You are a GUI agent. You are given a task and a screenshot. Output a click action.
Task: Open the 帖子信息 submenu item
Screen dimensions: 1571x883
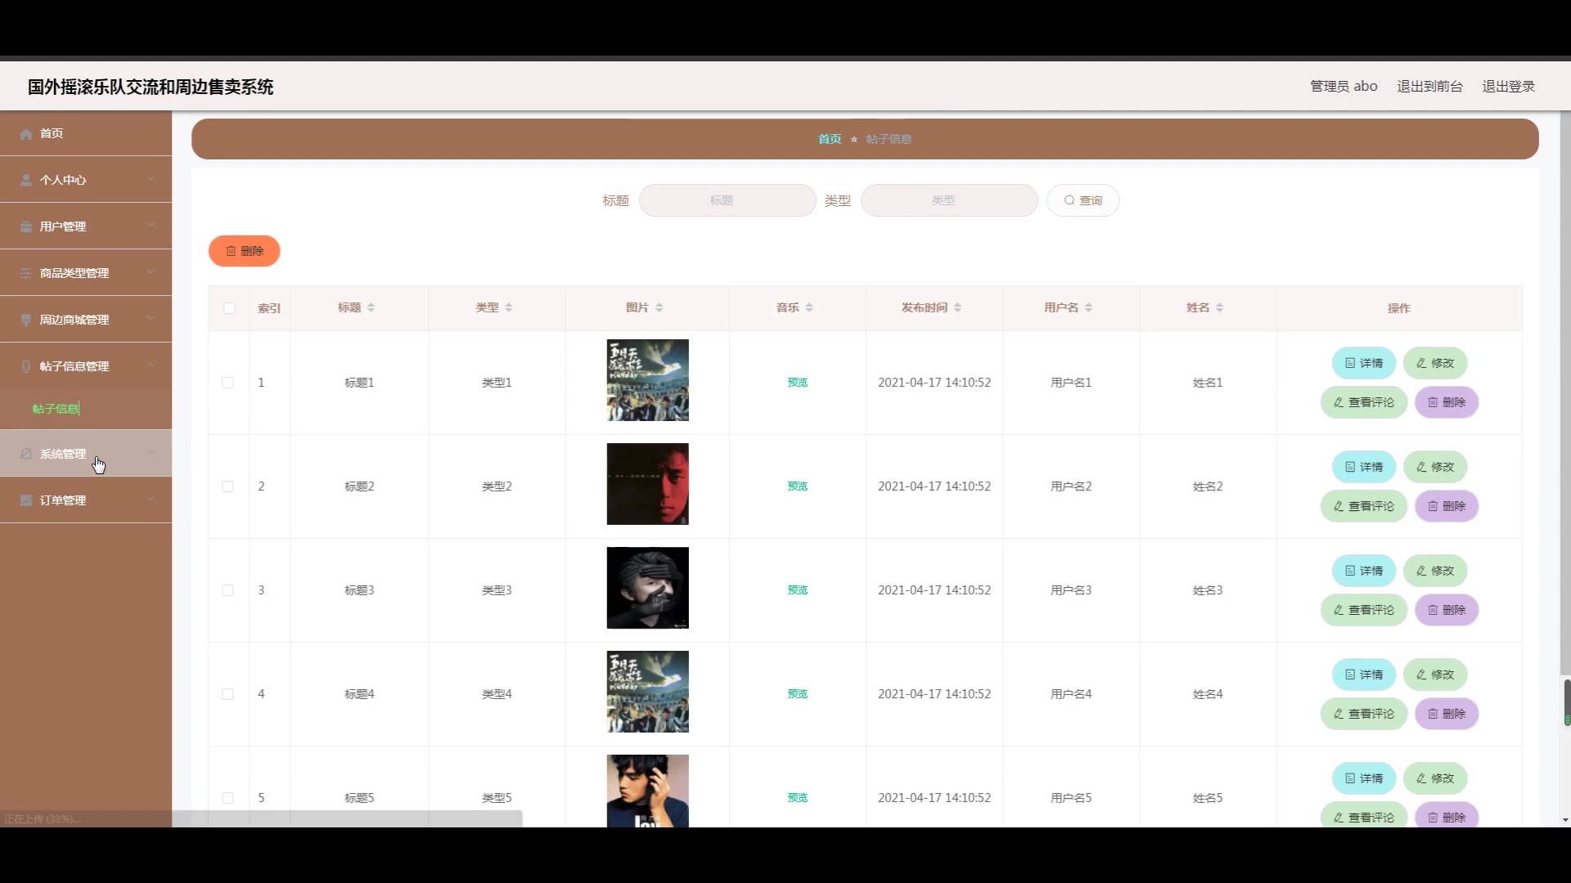[56, 409]
